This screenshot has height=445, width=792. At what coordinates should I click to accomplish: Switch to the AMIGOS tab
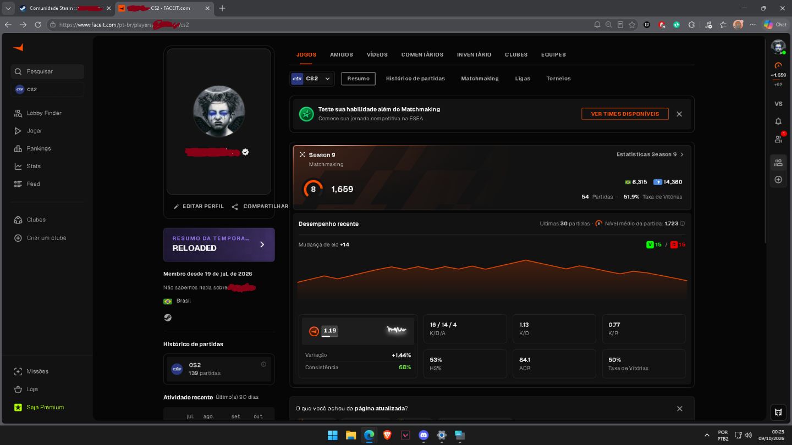pos(342,54)
